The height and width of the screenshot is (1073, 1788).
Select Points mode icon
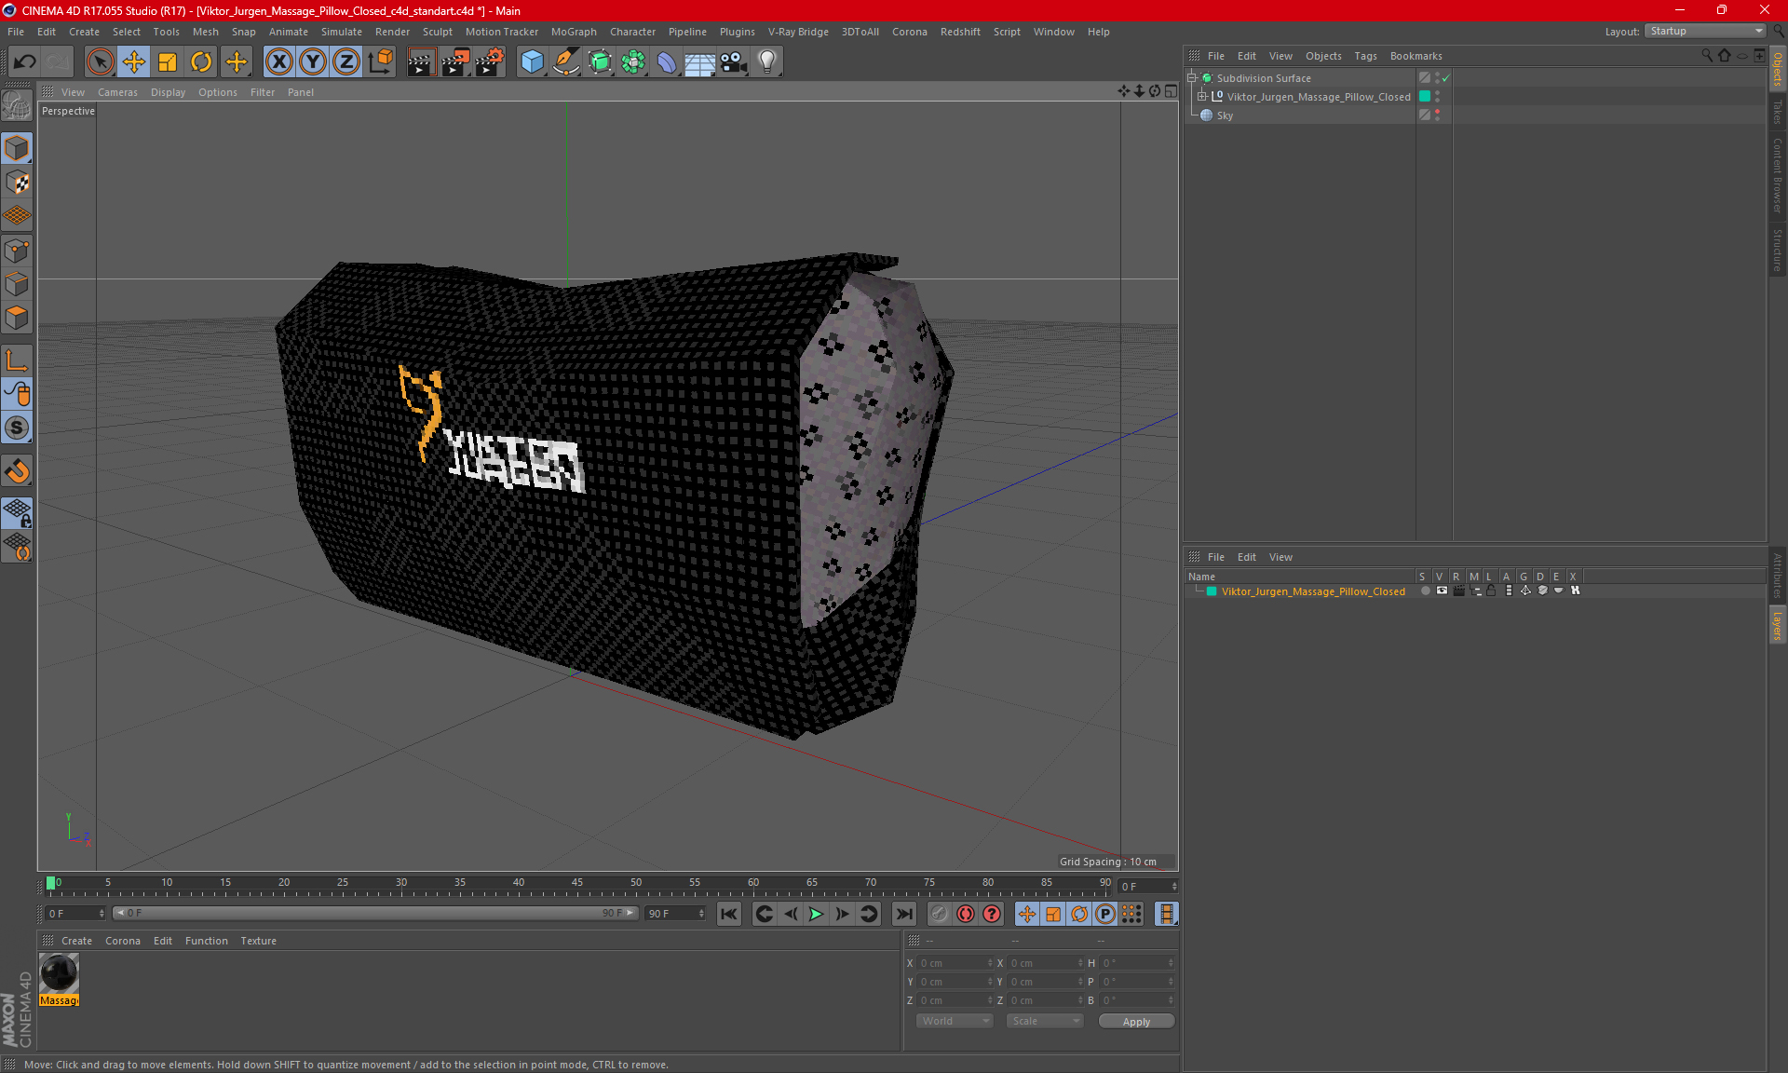click(x=17, y=251)
